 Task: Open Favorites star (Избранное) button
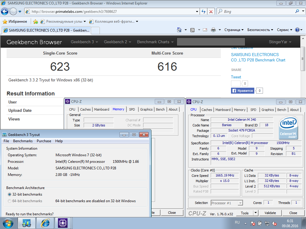(x=15, y=21)
